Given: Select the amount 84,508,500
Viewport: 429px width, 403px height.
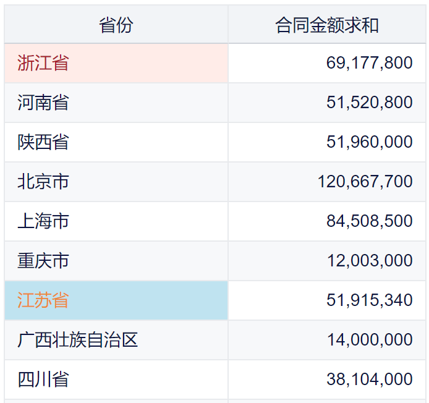Looking at the screenshot, I should point(369,221).
